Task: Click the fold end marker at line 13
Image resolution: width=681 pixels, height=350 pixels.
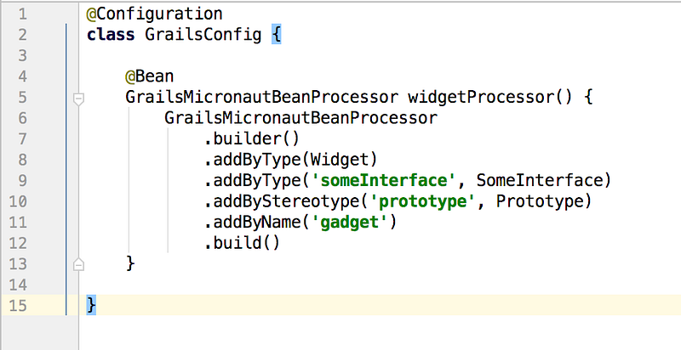Action: click(78, 264)
